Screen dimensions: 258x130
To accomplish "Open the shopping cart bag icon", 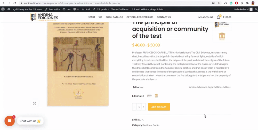I will pyautogui.click(x=219, y=17).
